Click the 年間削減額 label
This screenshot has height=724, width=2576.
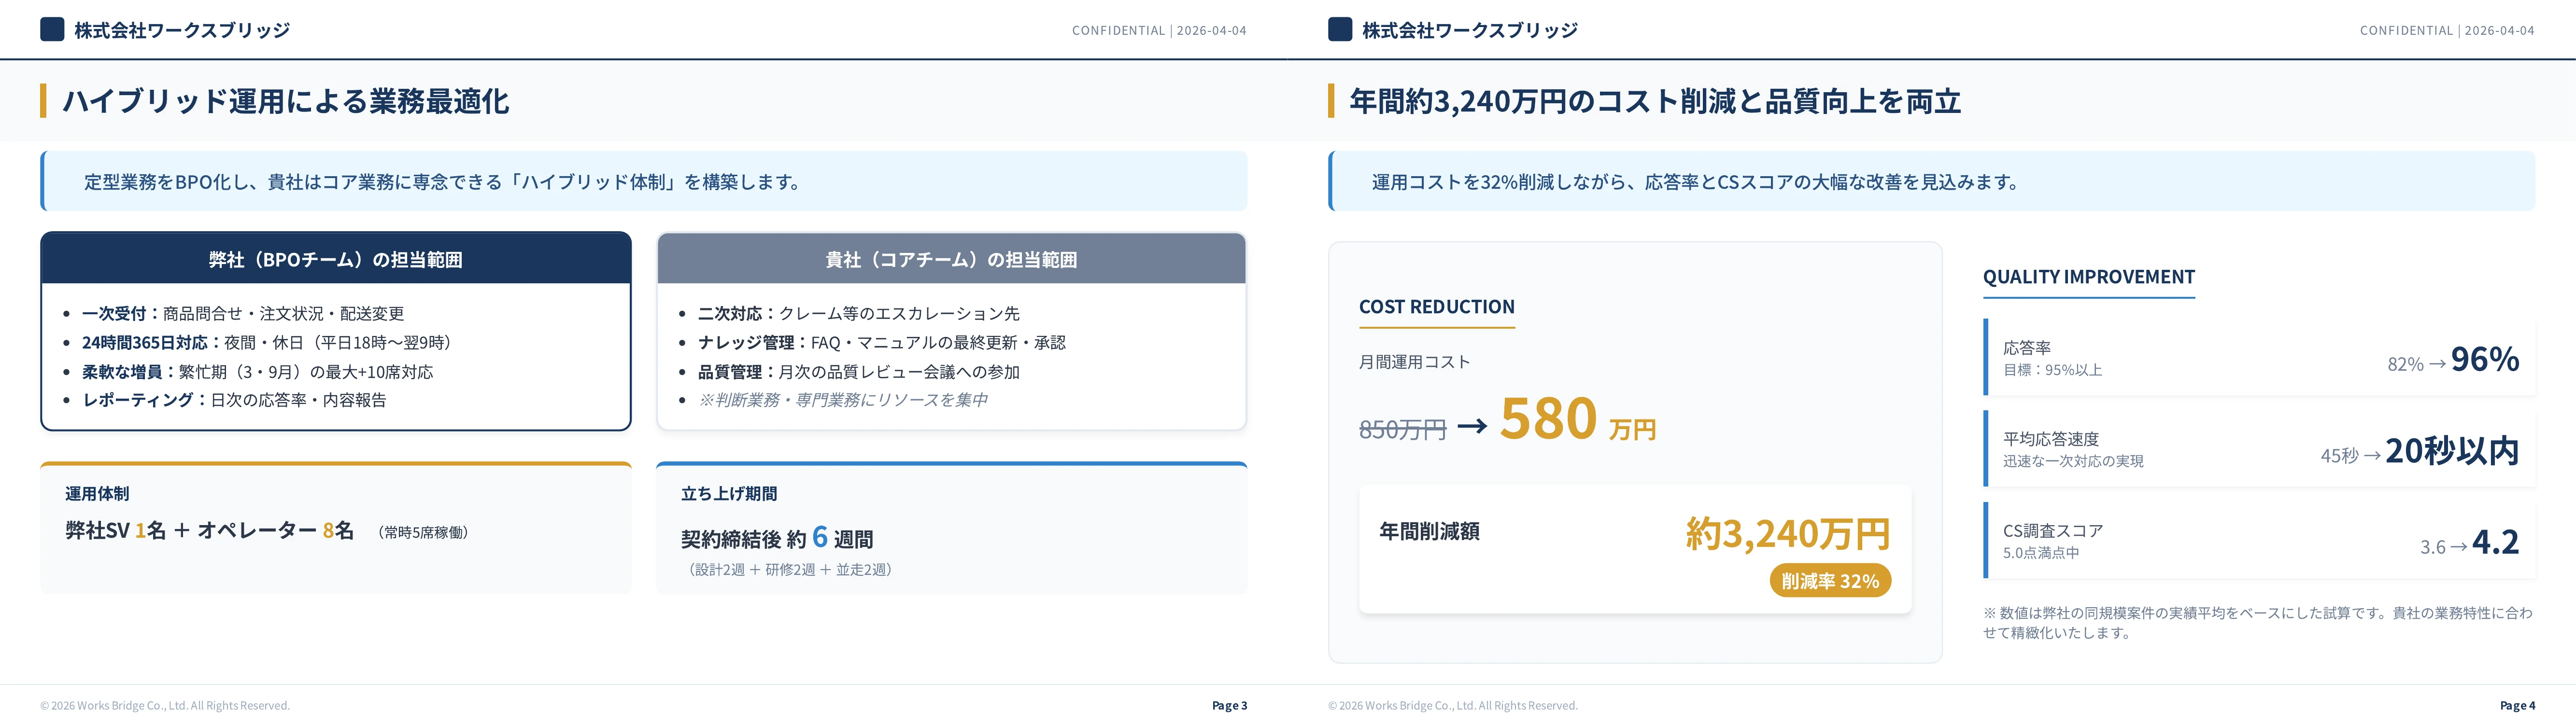[x=1429, y=531]
